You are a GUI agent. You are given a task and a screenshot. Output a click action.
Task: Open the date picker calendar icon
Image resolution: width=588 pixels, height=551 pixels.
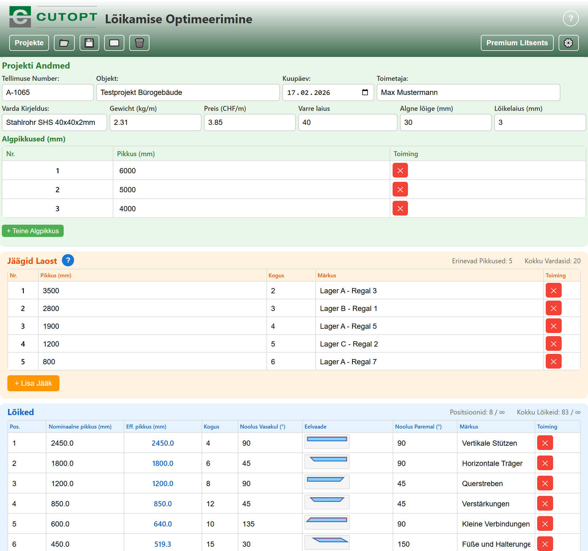point(365,92)
